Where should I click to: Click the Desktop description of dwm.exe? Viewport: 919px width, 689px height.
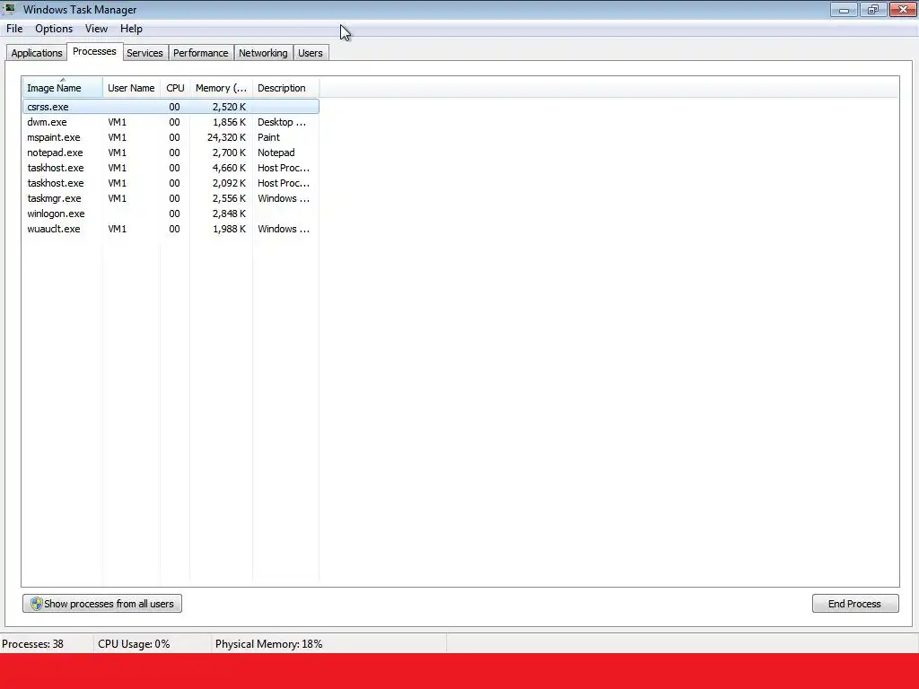pos(282,122)
